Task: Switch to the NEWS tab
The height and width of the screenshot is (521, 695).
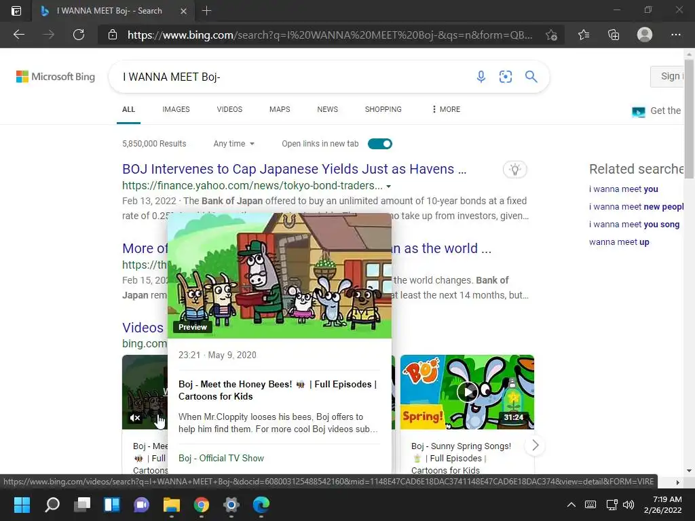Action: click(x=328, y=109)
